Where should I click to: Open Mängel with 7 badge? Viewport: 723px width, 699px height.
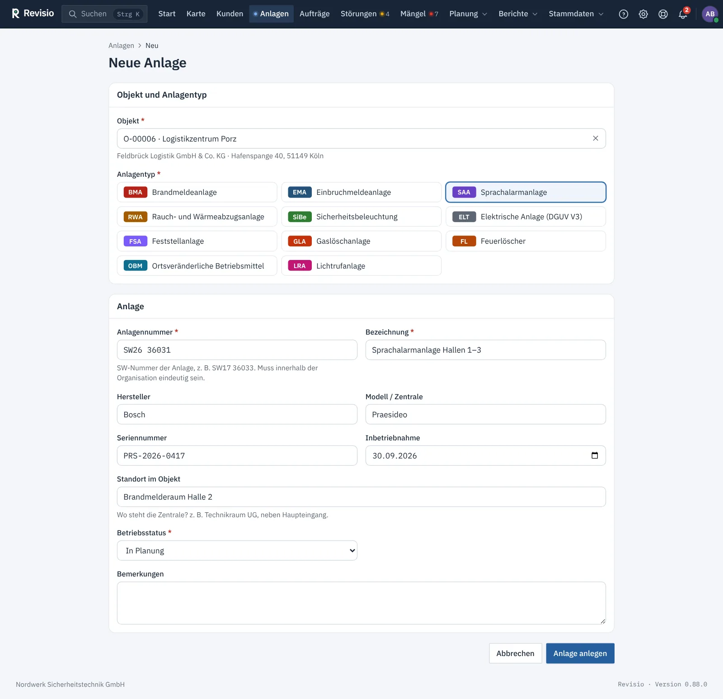tap(419, 14)
